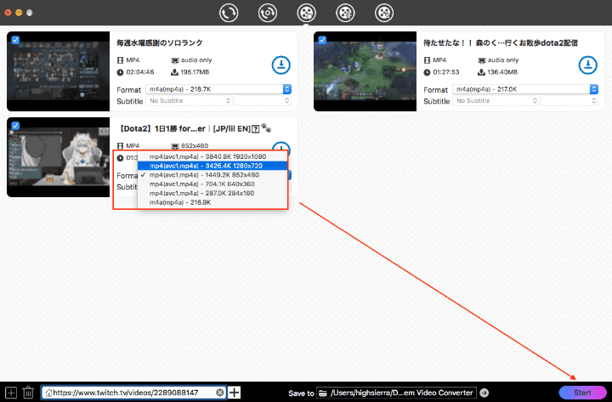
Task: Delete selected videos with trash icon
Action: click(x=28, y=393)
